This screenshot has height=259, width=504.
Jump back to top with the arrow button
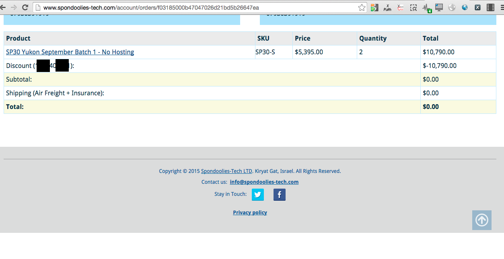(x=482, y=220)
